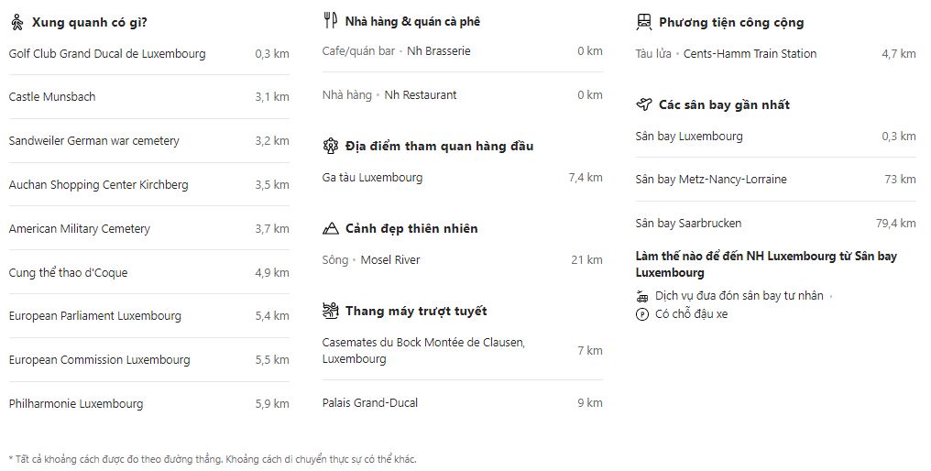This screenshot has height=471, width=931.
Task: Click the top attractions icon beside Địa điểm tham quan
Action: 331,146
